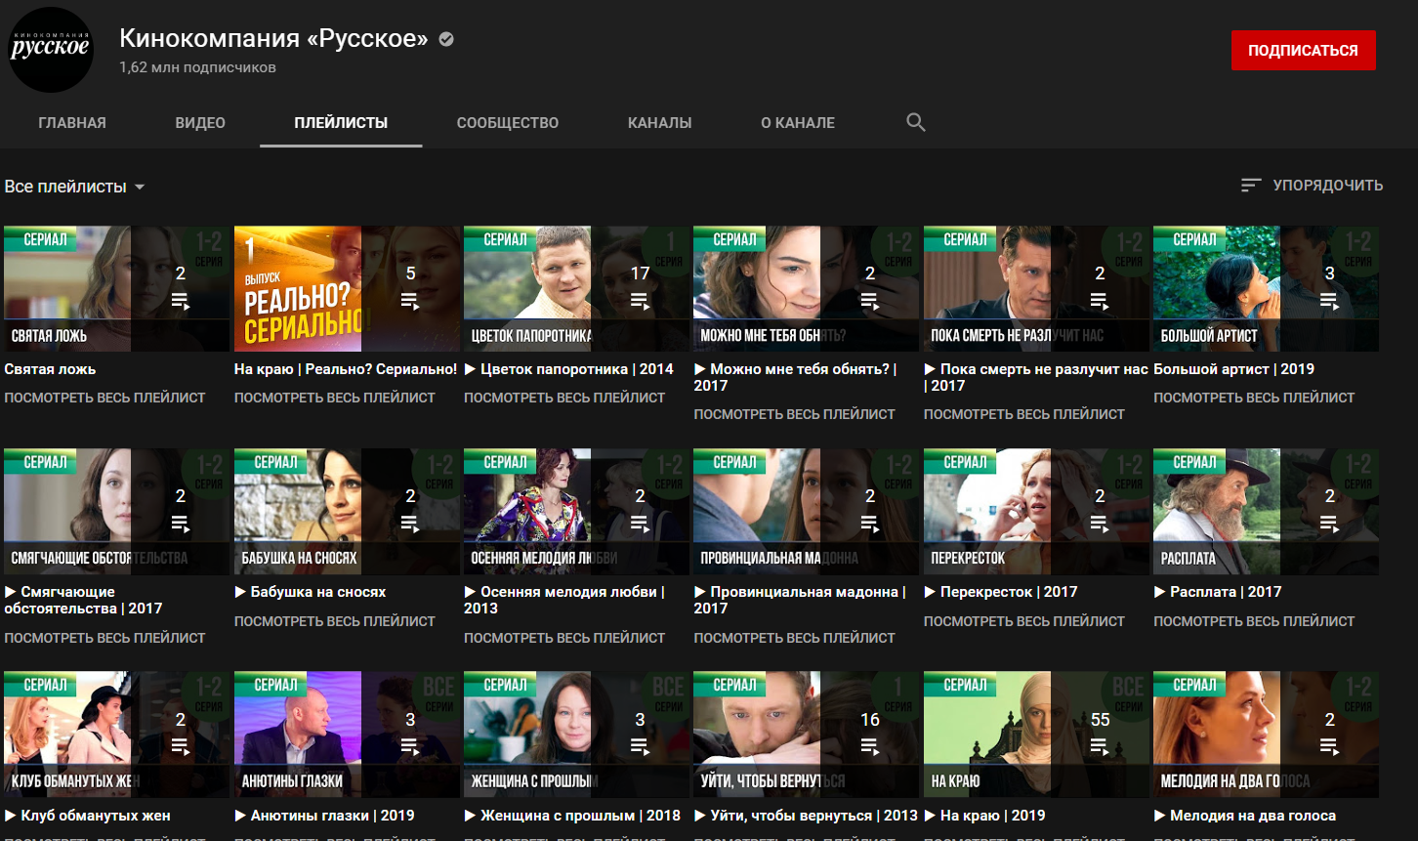Switch to the Видео tab

pos(200,123)
